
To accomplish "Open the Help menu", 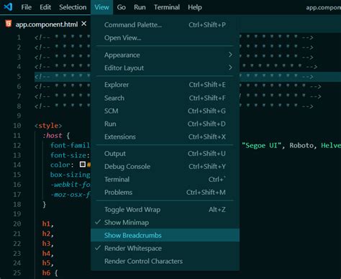I will coord(195,7).
